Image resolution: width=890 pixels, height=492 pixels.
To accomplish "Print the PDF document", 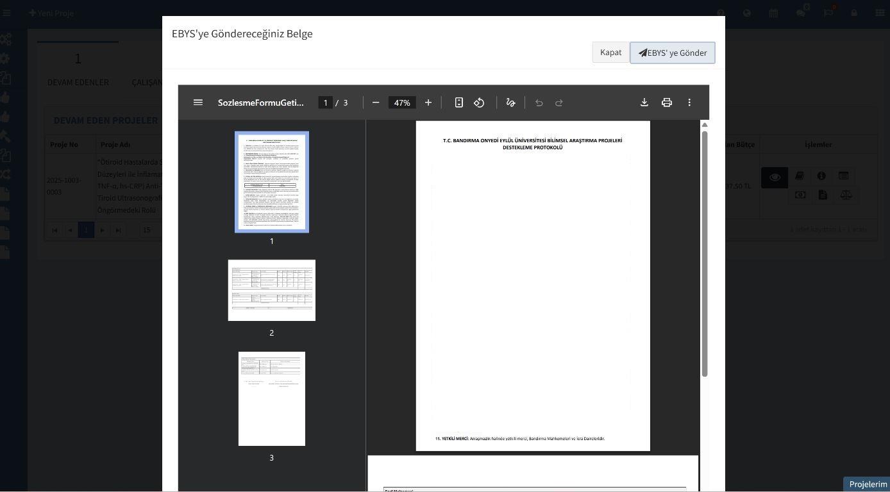I will point(667,102).
